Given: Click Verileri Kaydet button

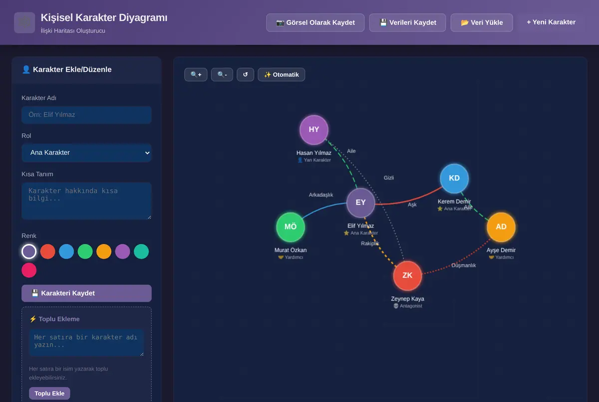Looking at the screenshot, I should coord(408,22).
